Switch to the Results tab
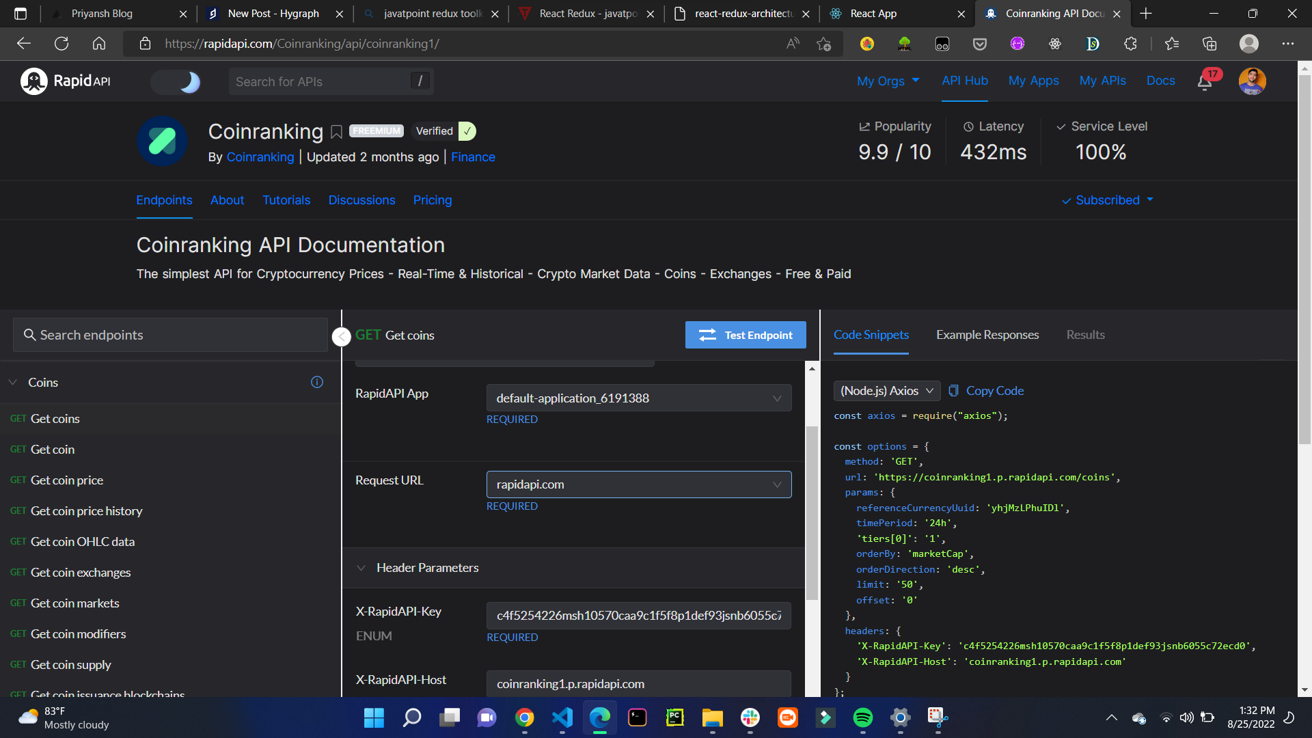Screen dimensions: 1312x738 [1085, 335]
